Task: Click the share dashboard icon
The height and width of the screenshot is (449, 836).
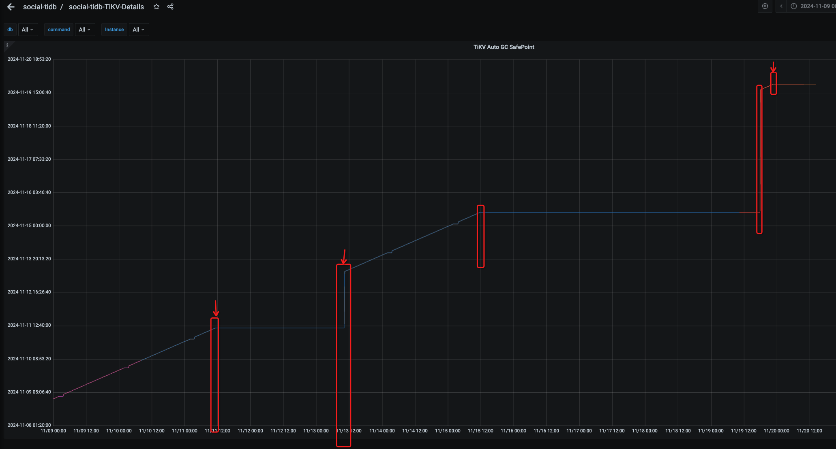Action: (x=170, y=6)
